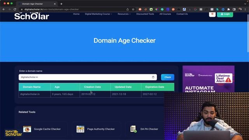249x140 pixels.
Task: Open the tab search chevron at top right
Action: pos(245,4)
